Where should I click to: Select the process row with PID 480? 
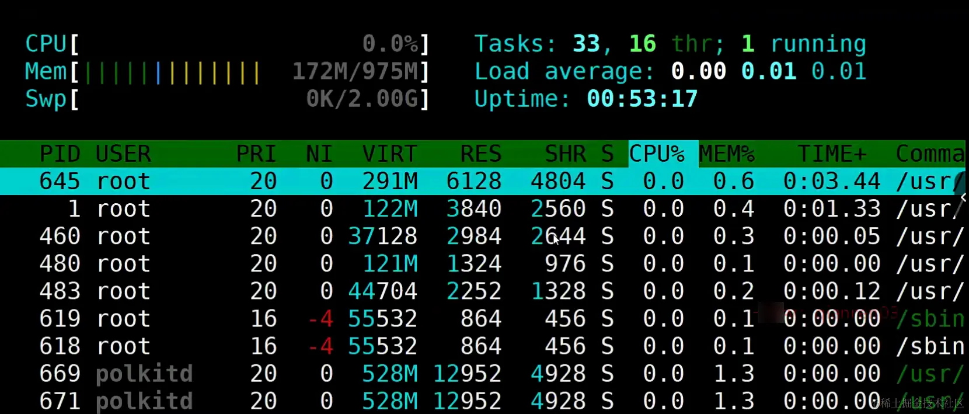(x=483, y=263)
